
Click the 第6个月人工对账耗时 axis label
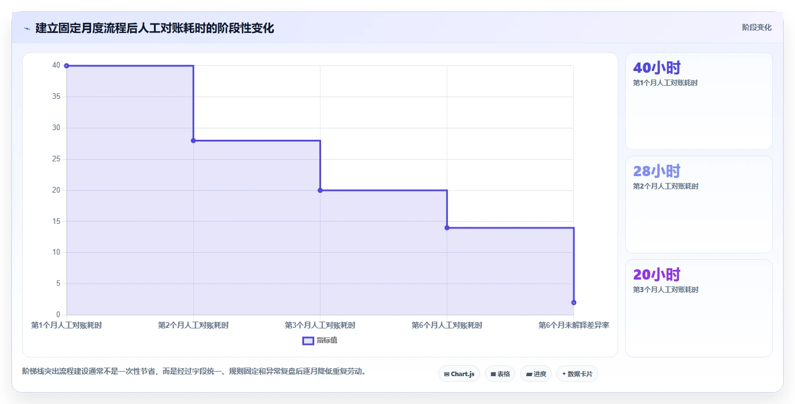[x=447, y=326]
